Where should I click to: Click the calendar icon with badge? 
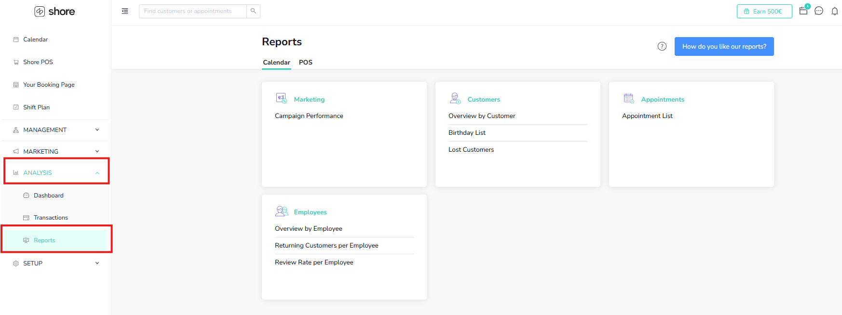[x=803, y=11]
